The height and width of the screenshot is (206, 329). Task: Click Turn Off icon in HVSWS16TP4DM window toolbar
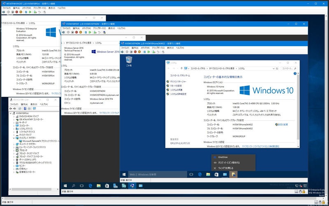[x=72, y=32]
